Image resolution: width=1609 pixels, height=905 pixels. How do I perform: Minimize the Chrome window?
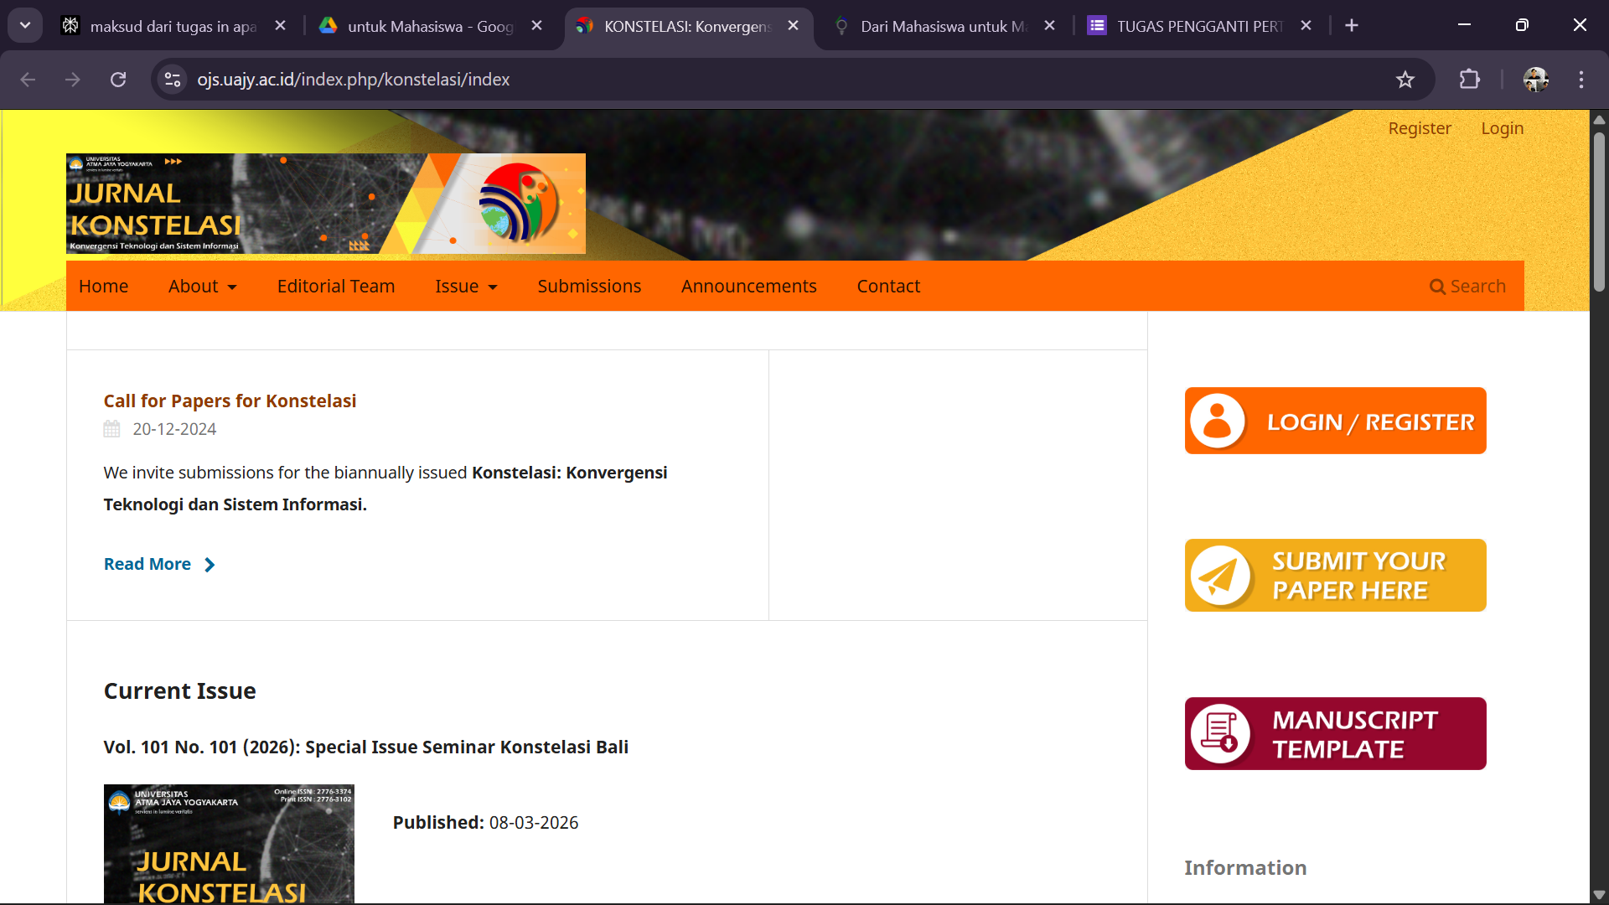(1465, 25)
